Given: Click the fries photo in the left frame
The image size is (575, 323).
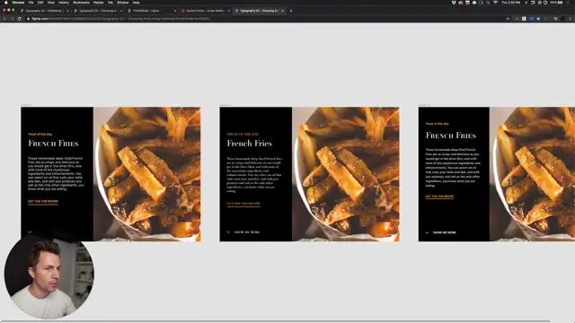Looking at the screenshot, I should pos(147,174).
